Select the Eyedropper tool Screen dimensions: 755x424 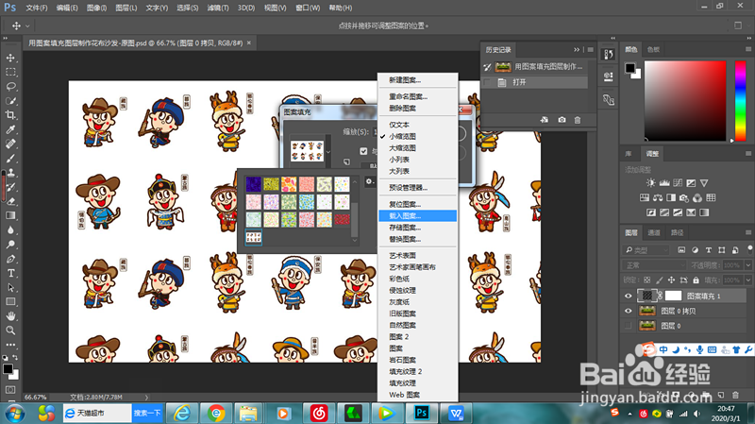[10, 129]
